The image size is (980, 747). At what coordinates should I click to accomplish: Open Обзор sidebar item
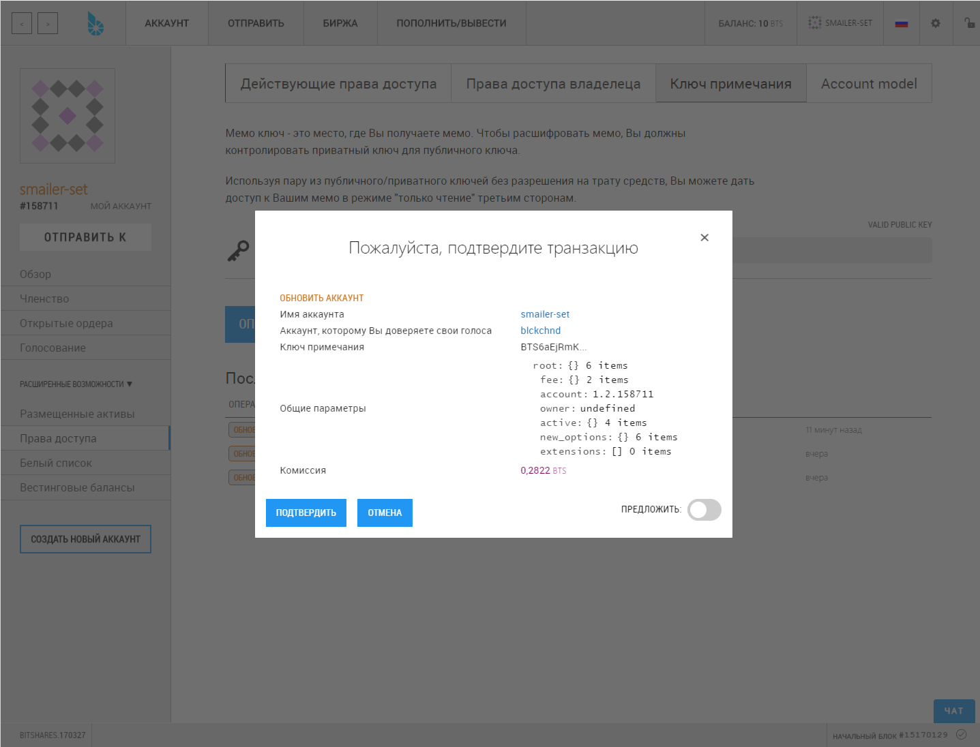click(85, 274)
